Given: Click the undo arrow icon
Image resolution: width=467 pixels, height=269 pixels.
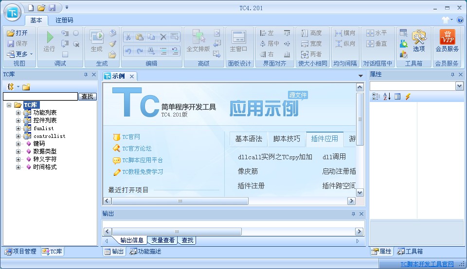Looking at the screenshot, I should (x=128, y=51).
